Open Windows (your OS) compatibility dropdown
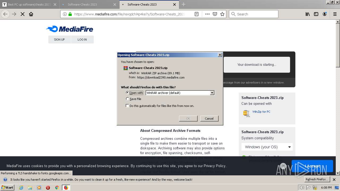The image size is (340, 191). 267,147
